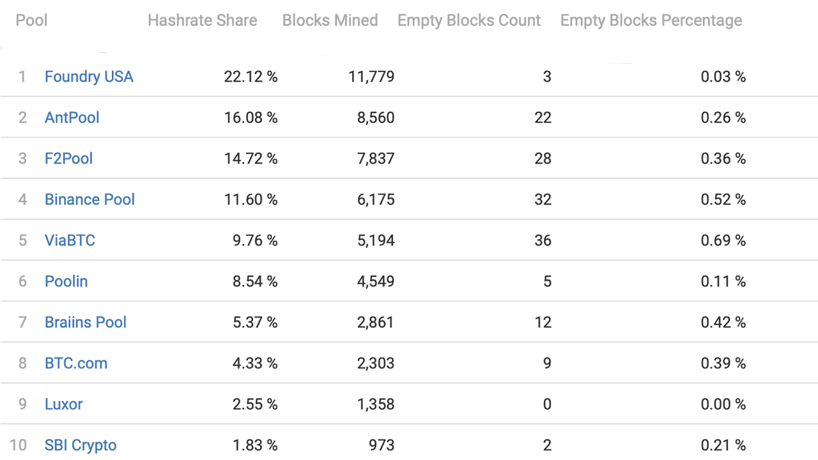
Task: Open the Luxor pool link
Action: (x=63, y=404)
